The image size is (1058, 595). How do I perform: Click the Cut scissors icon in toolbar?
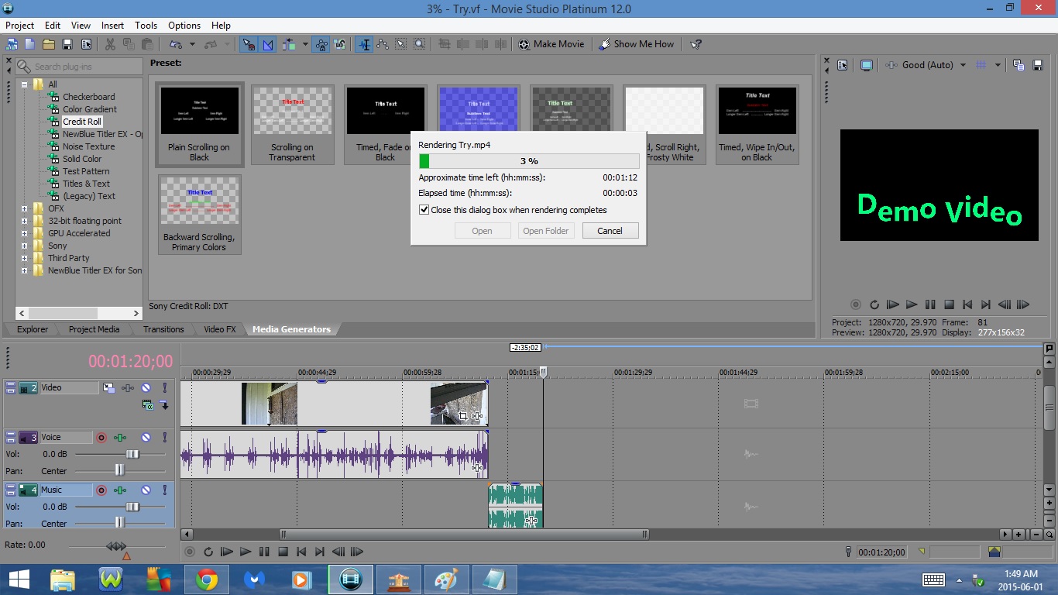pos(110,44)
